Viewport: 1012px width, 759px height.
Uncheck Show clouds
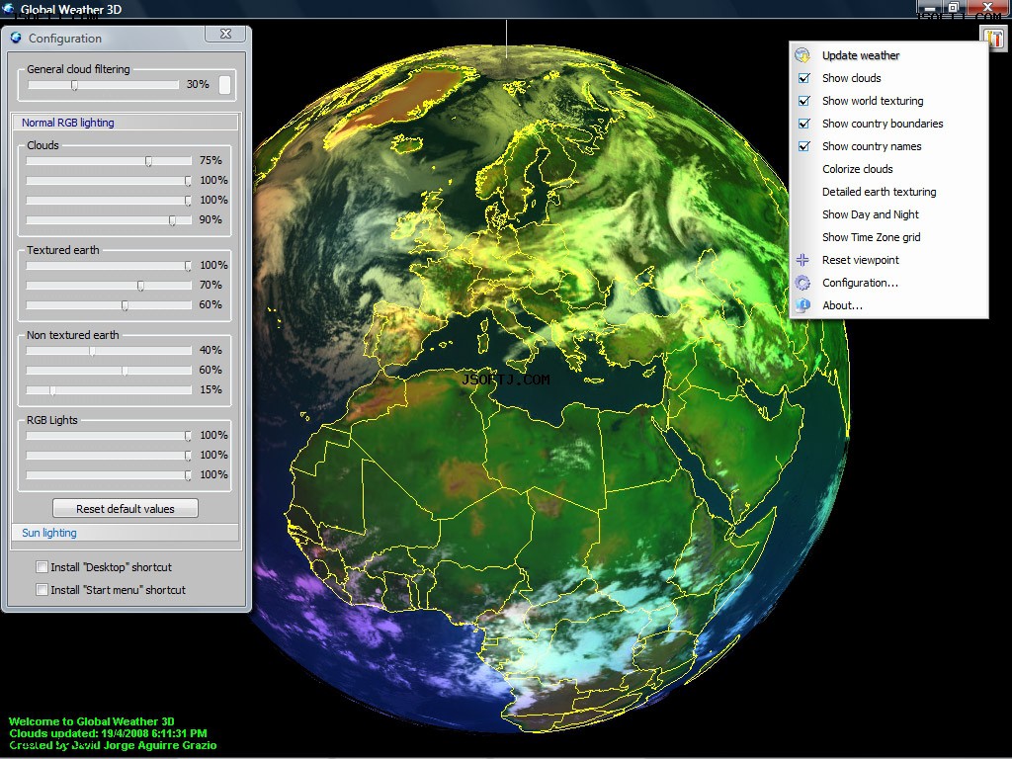point(804,78)
